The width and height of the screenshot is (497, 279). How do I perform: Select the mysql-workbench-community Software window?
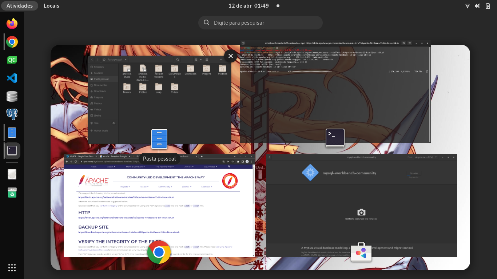(x=361, y=205)
